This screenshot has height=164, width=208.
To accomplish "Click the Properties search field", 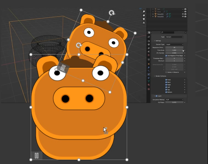I will [167, 32].
